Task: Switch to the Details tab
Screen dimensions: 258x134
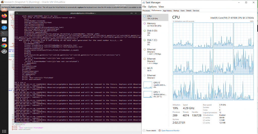Action: tap(189, 11)
